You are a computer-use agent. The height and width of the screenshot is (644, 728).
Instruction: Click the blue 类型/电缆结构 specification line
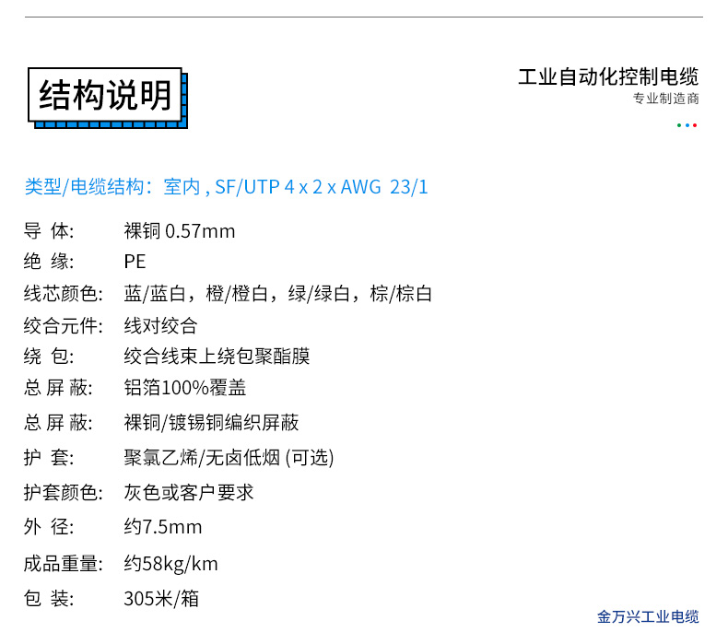[226, 187]
